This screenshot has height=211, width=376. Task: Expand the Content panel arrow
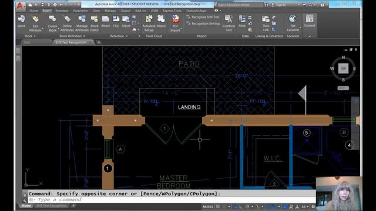click(x=310, y=36)
